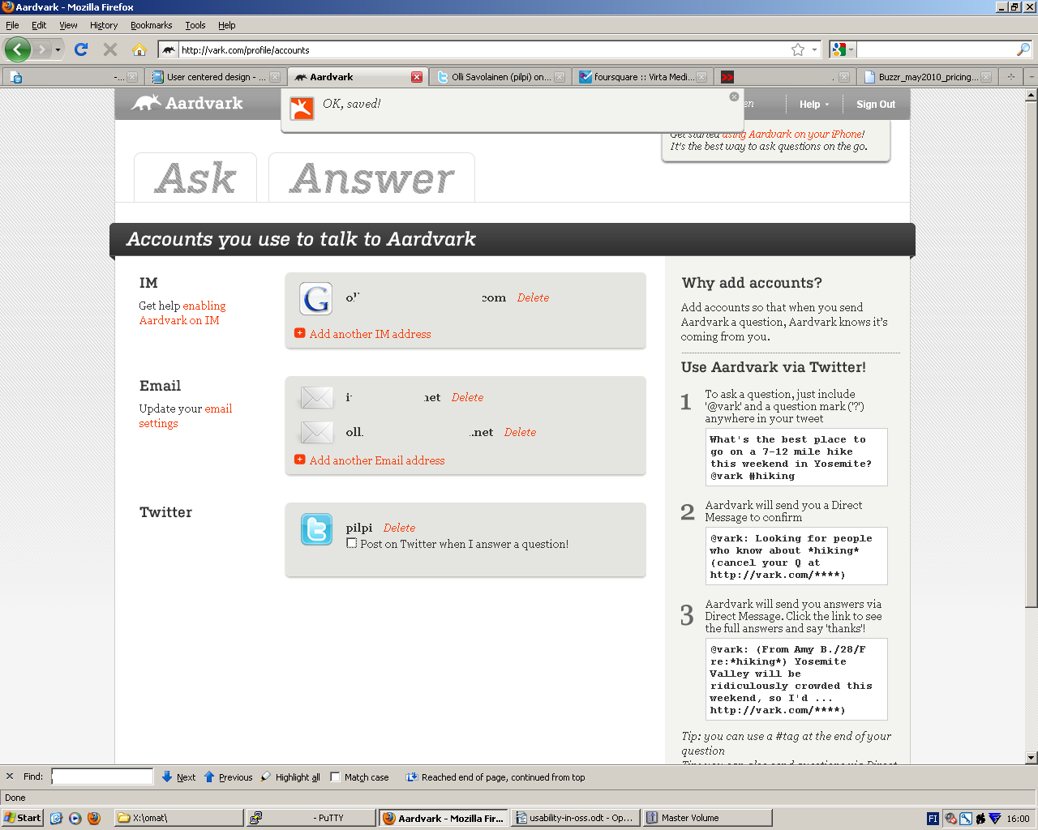Click using Aardvark on your iPhone link
This screenshot has width=1038, height=830.
[793, 135]
